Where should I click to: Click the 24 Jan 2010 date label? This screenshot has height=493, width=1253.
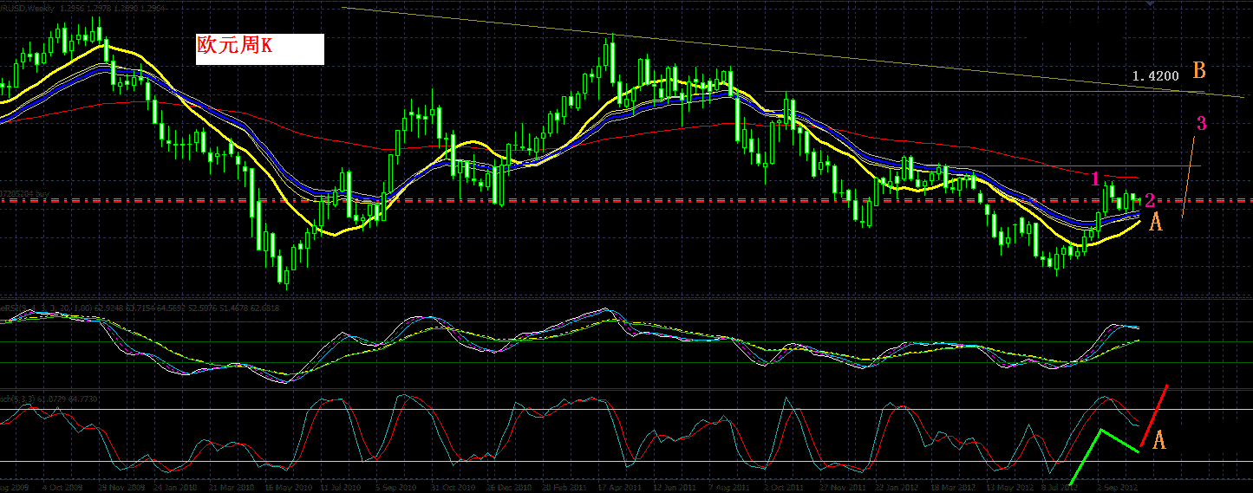tap(176, 487)
